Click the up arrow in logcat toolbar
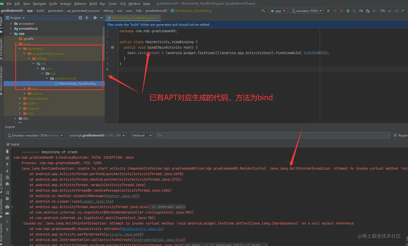408x246 pixels. click(x=7, y=164)
